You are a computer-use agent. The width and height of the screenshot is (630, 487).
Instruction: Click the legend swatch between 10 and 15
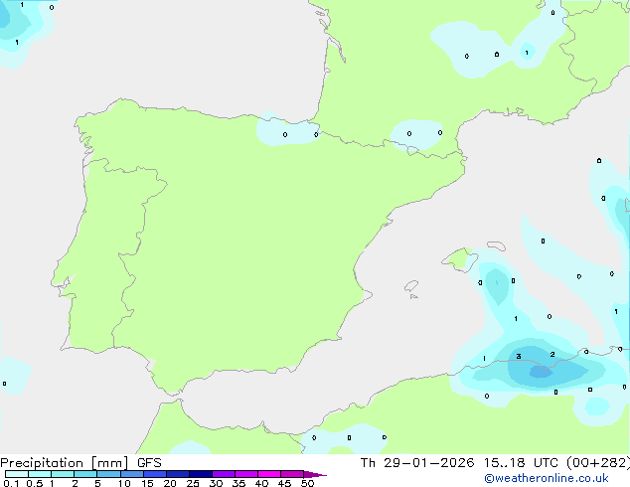point(132,474)
